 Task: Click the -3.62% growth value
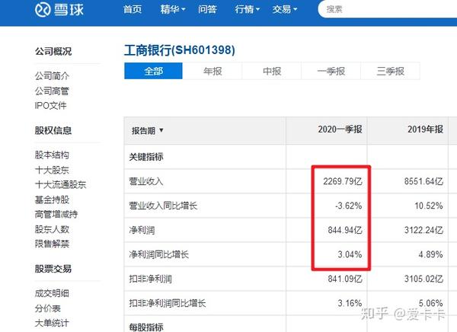click(349, 206)
